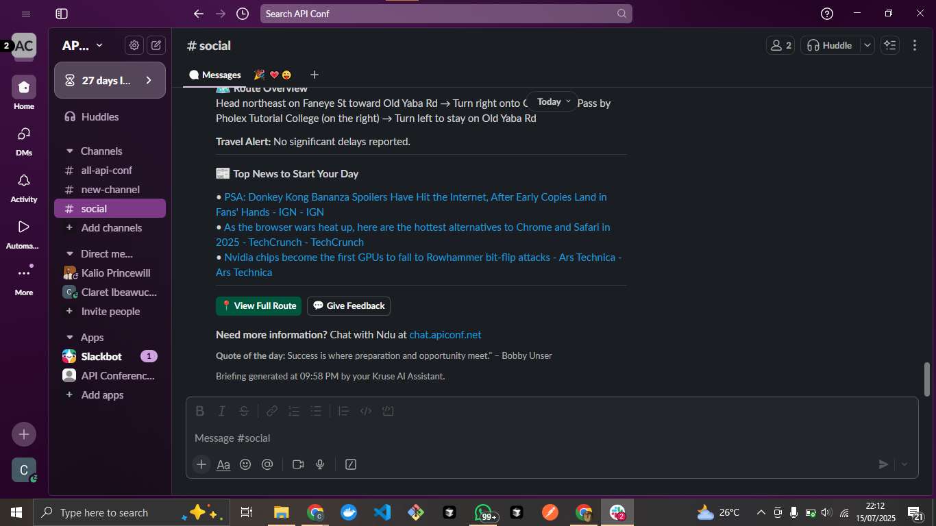Toggle the Aa formatting toolbar visibility
Image resolution: width=936 pixels, height=526 pixels.
[223, 464]
